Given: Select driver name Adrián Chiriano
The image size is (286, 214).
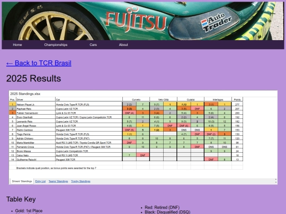Looking at the screenshot, I should [x=25, y=138].
